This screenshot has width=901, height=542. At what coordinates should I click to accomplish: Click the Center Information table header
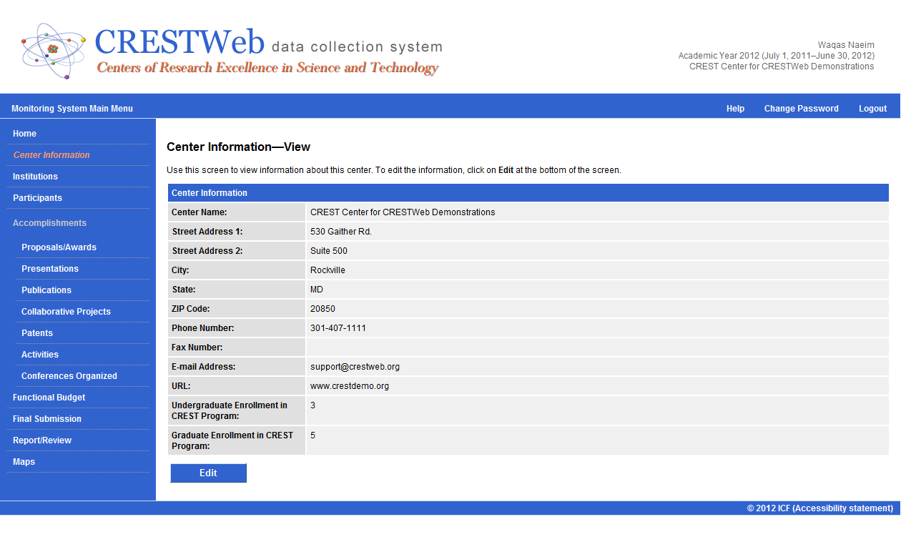[x=528, y=193]
